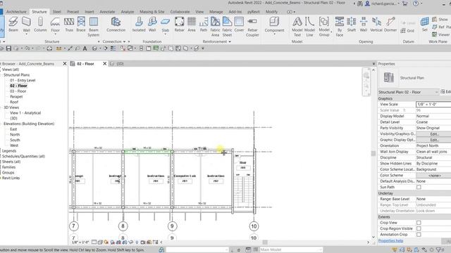Open the Analyze ribbon tab
The height and width of the screenshot is (253, 451).
pyautogui.click(x=128, y=12)
